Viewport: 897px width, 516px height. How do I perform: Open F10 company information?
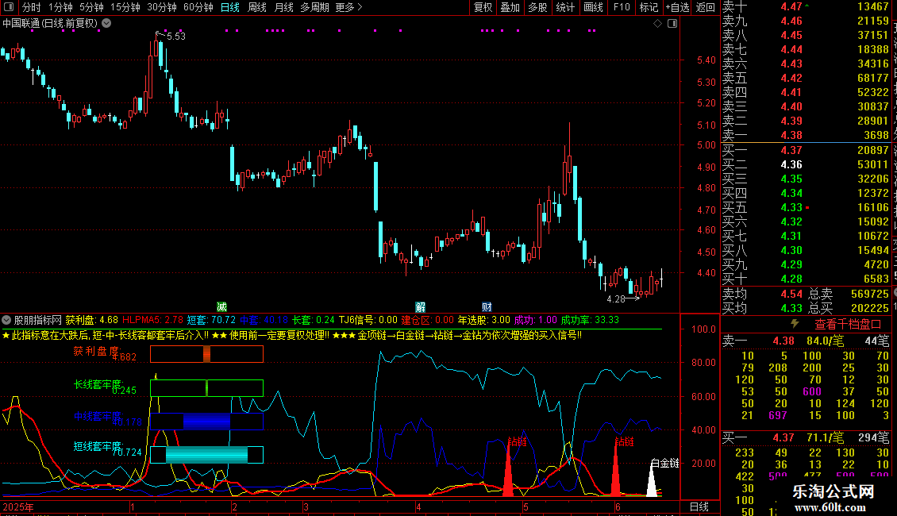click(x=622, y=7)
